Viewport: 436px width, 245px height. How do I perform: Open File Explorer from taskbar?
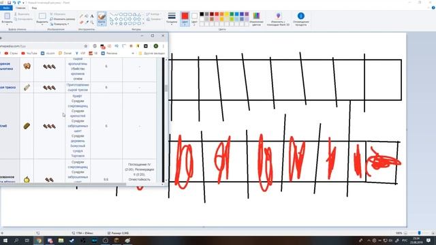(61, 240)
